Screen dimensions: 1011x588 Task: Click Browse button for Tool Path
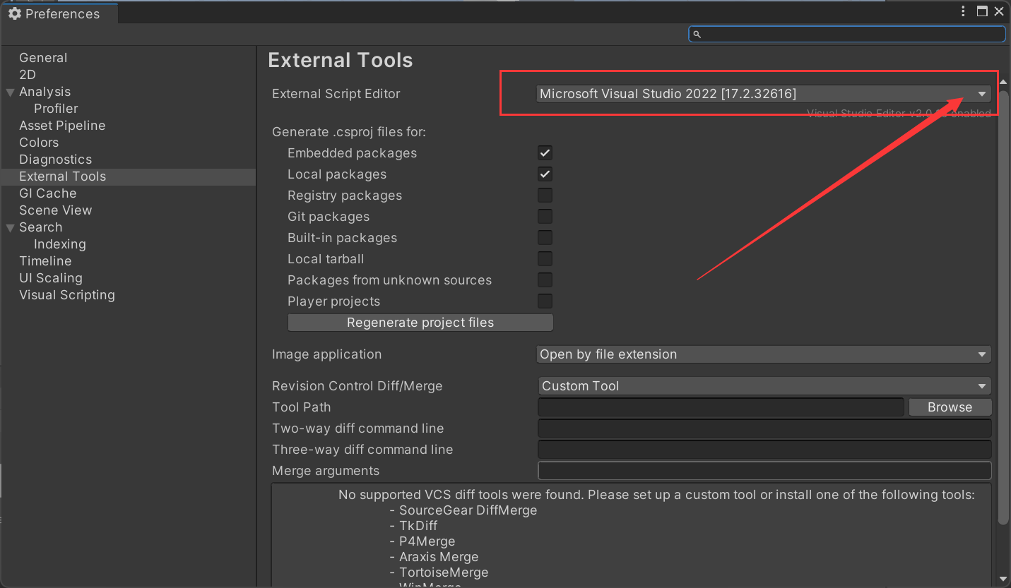950,407
